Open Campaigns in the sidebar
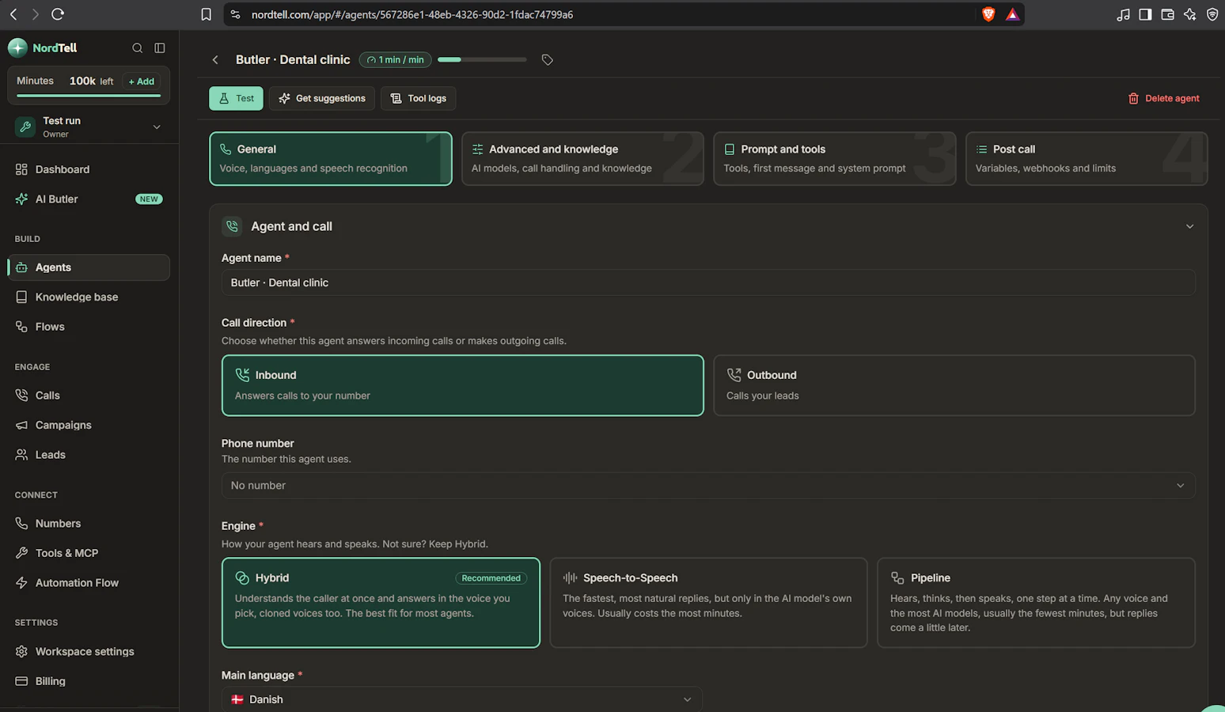 pyautogui.click(x=89, y=425)
